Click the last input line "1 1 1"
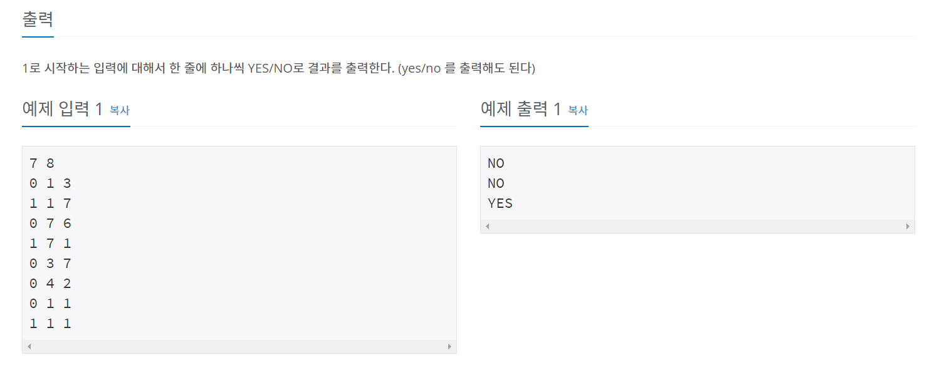 click(x=50, y=324)
